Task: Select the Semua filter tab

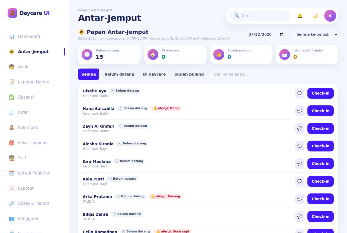Action: 89,74
